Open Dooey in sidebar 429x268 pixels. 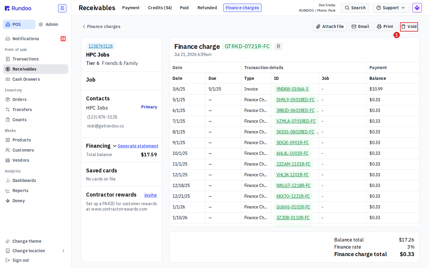pyautogui.click(x=36, y=201)
